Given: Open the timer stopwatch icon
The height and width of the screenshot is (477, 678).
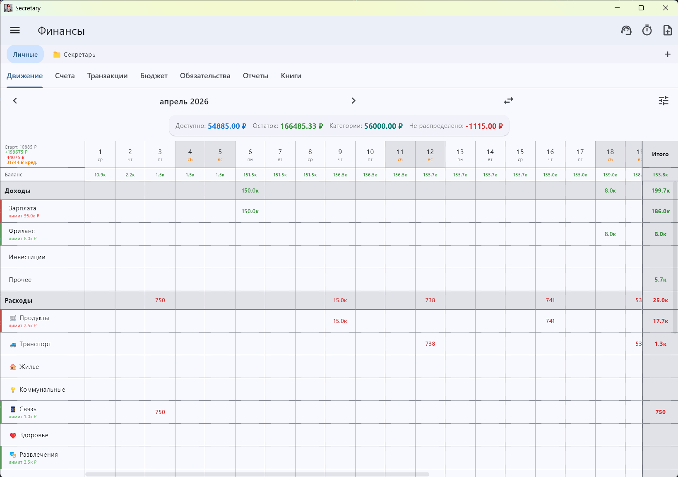Looking at the screenshot, I should (647, 30).
